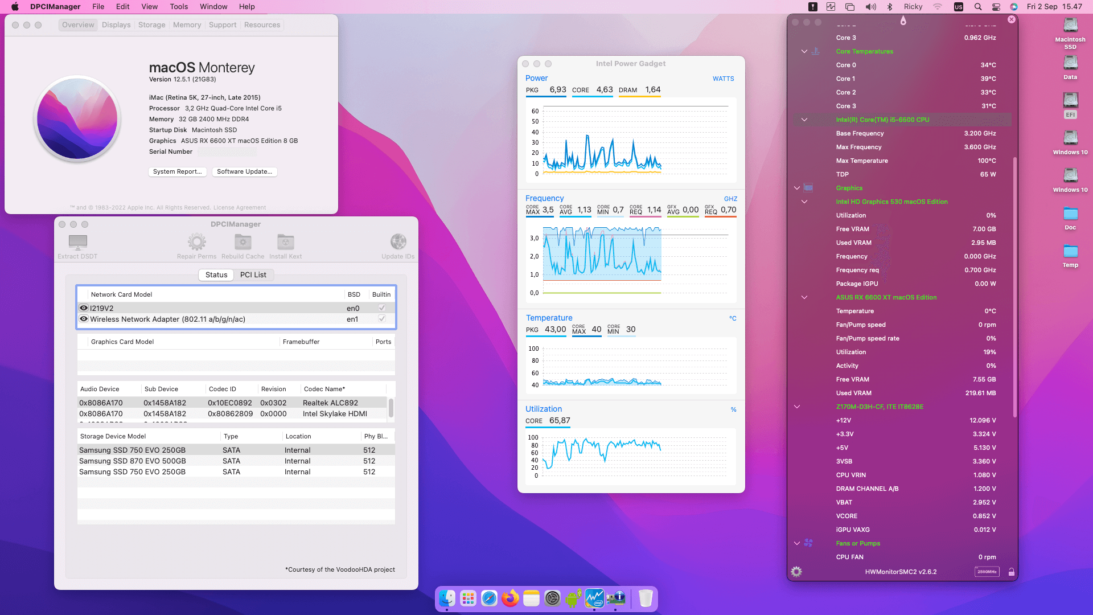Collapse the Fans or Pumps section
Viewport: 1093px width, 615px height.
[796, 543]
